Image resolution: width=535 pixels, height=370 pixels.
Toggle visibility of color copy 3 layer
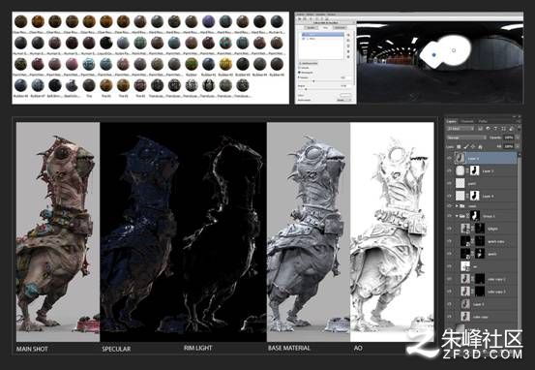tap(449, 292)
